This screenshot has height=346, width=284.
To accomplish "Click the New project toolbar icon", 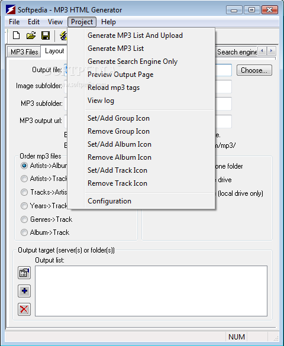I will [x=17, y=35].
